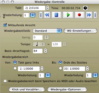Image resolution: width=99 pixels, height=93 pixels.
Task: Jump to beginning with leftmost bar button
Action: click(41, 15)
